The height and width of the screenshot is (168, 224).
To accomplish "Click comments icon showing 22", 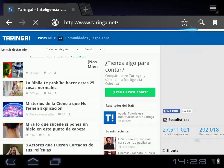I will click(x=45, y=73).
